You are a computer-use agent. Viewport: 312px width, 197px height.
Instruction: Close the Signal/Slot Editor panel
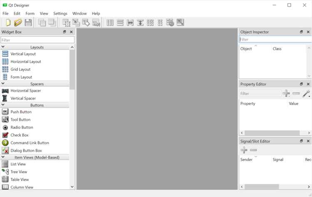(x=308, y=141)
